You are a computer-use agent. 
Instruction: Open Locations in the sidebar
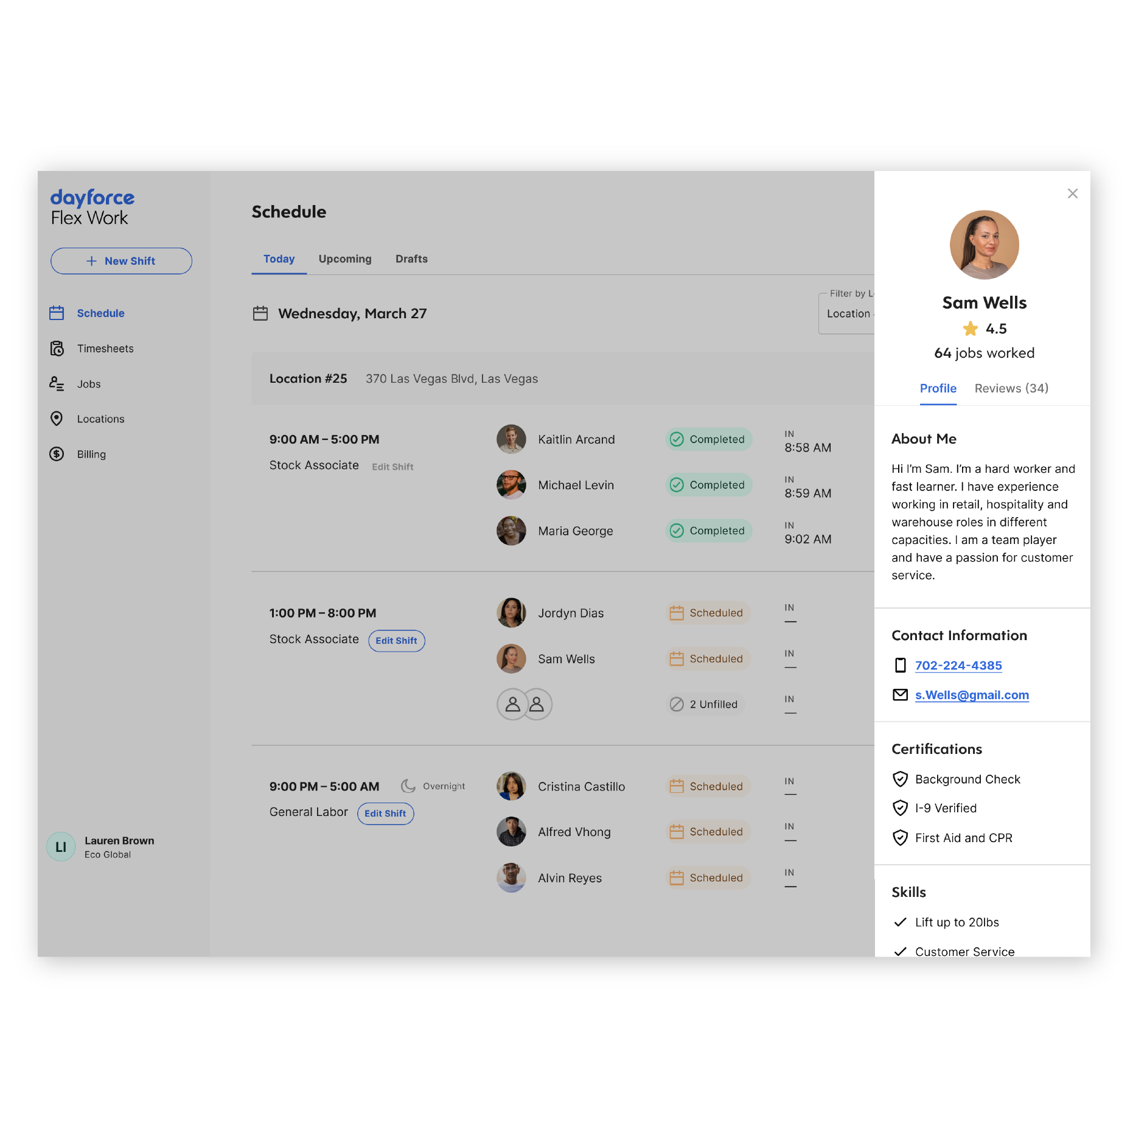[x=100, y=419]
